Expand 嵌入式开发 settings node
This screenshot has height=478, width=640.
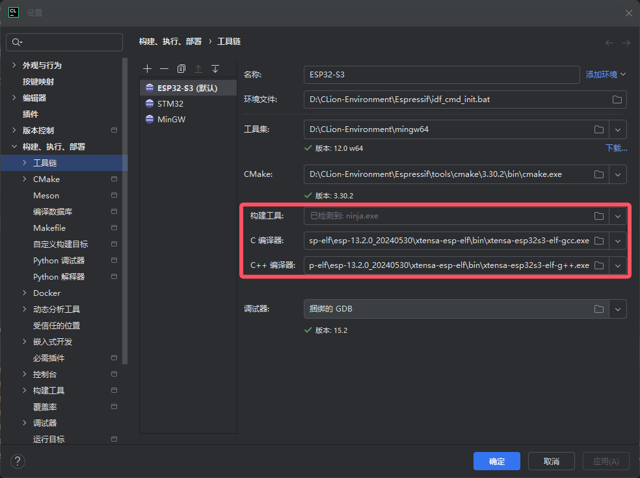point(25,341)
